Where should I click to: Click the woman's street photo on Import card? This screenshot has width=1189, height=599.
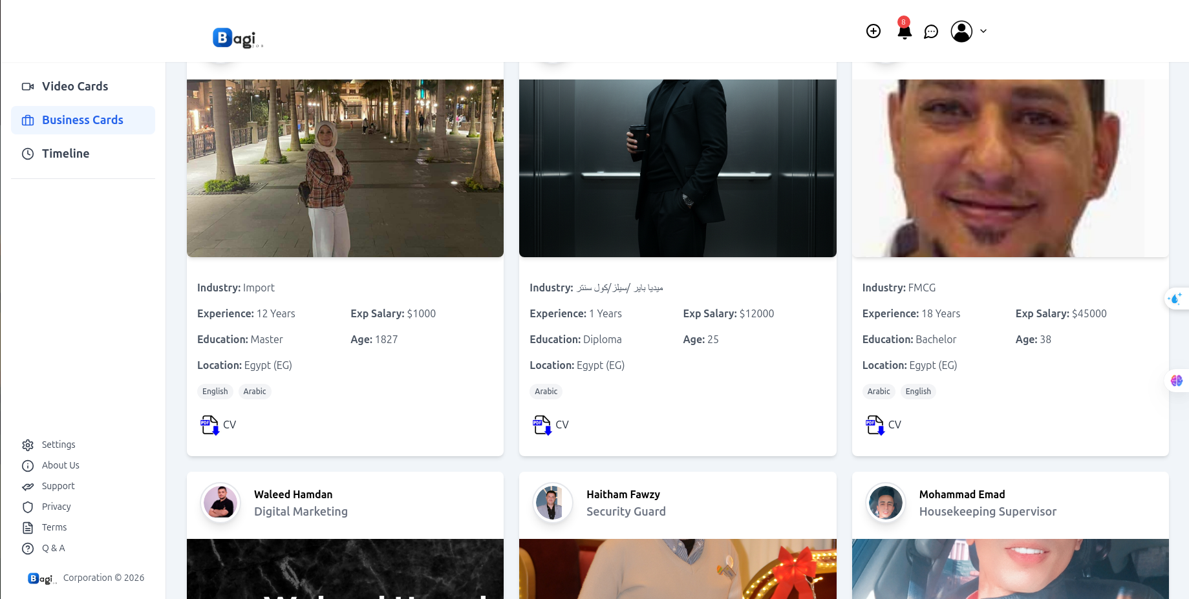tap(345, 168)
